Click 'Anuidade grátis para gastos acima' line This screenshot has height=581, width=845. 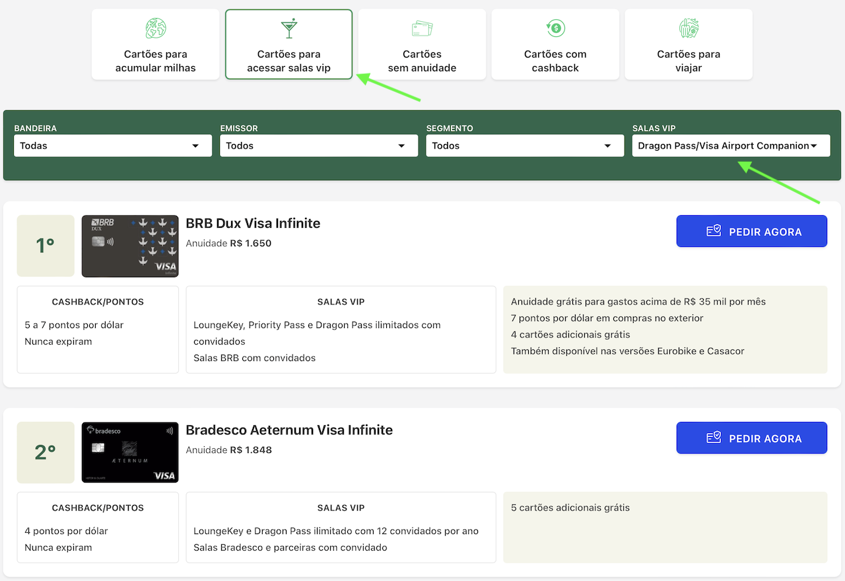coord(638,302)
